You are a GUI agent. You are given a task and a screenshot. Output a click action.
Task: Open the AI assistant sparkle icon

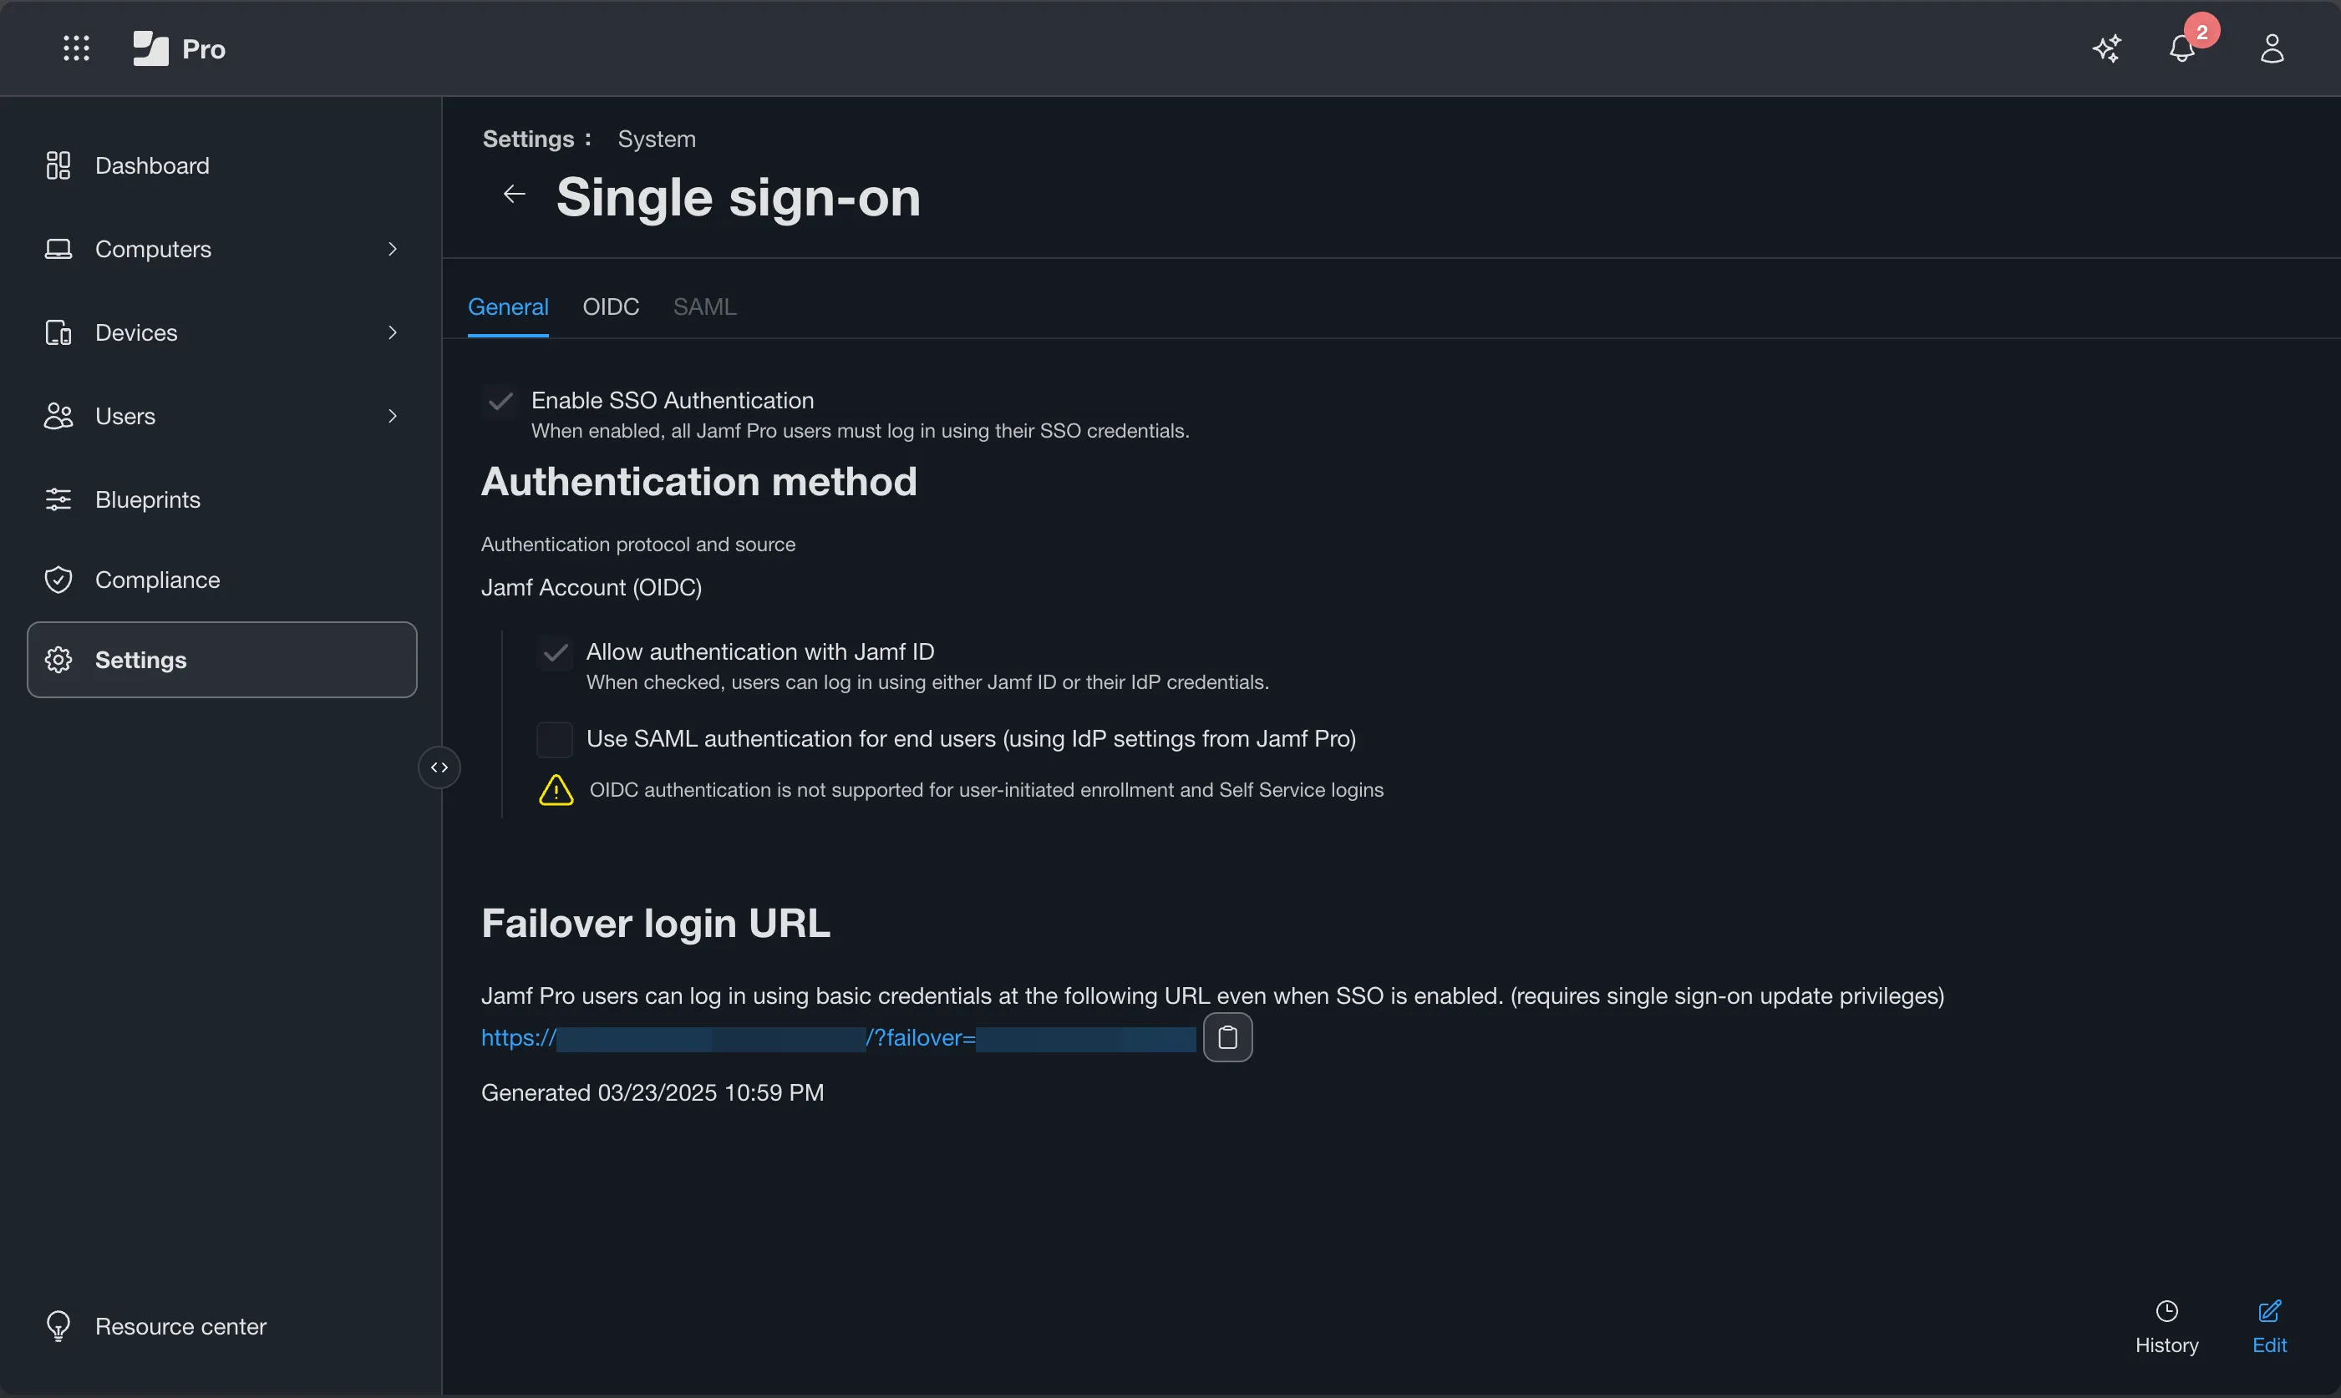pyautogui.click(x=2107, y=48)
